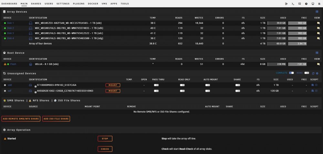
Task: Open the Plugins tab
Action: click(79, 4)
